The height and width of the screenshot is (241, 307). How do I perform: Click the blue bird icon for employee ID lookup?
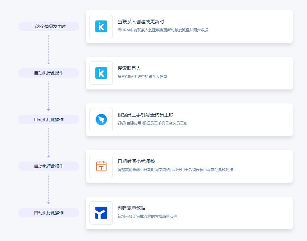(x=101, y=120)
